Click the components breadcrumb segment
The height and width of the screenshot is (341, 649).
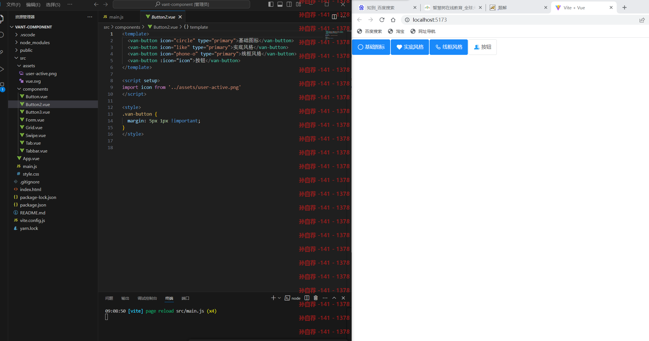(x=127, y=27)
